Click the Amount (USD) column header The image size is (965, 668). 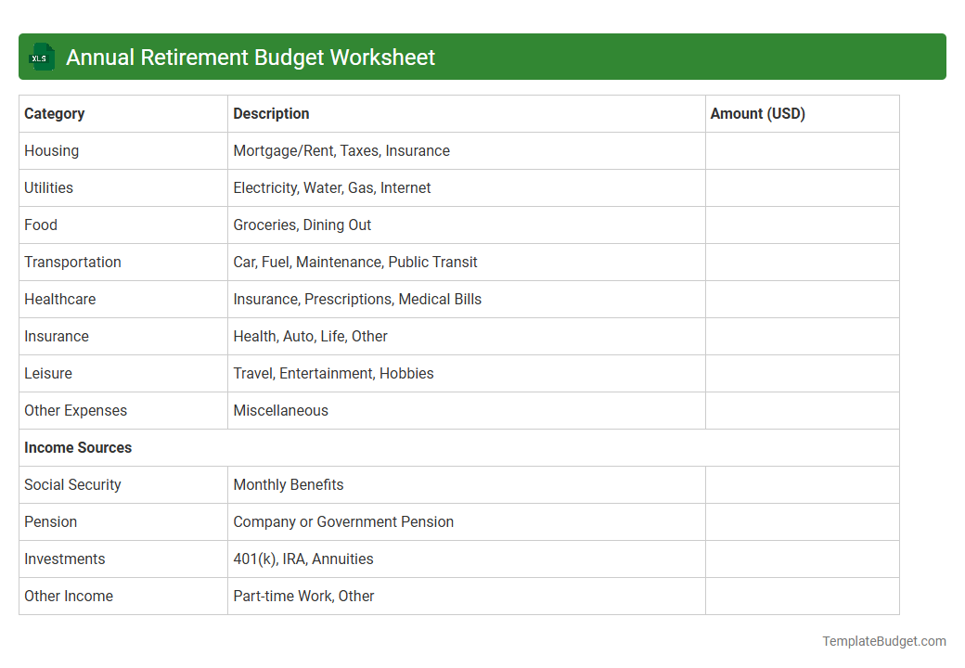[x=758, y=113]
